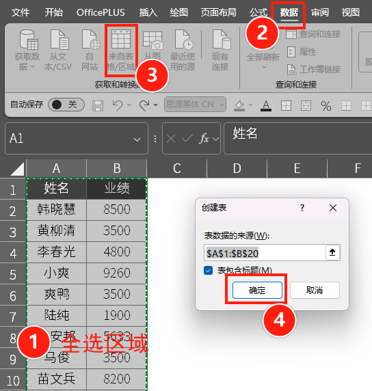Click the percent style icon
Image resolution: width=372 pixels, height=391 pixels.
(326, 106)
